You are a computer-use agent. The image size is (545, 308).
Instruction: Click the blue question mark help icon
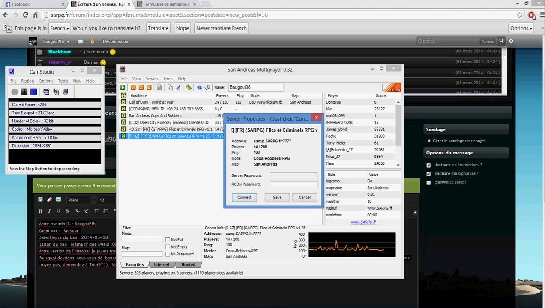tap(199, 87)
